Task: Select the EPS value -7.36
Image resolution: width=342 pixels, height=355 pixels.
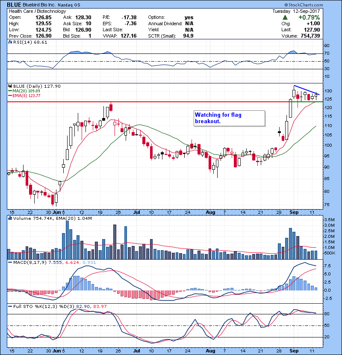Action: tap(130, 24)
